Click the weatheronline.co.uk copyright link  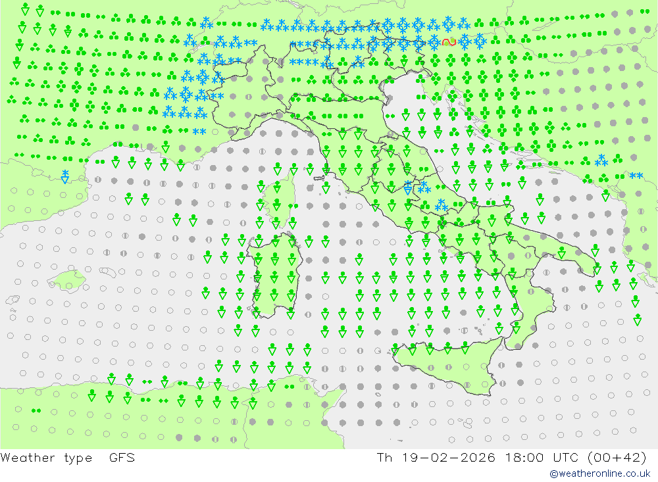(599, 473)
